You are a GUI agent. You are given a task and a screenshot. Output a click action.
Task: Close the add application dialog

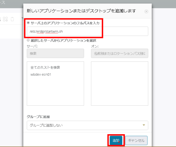(x=146, y=12)
